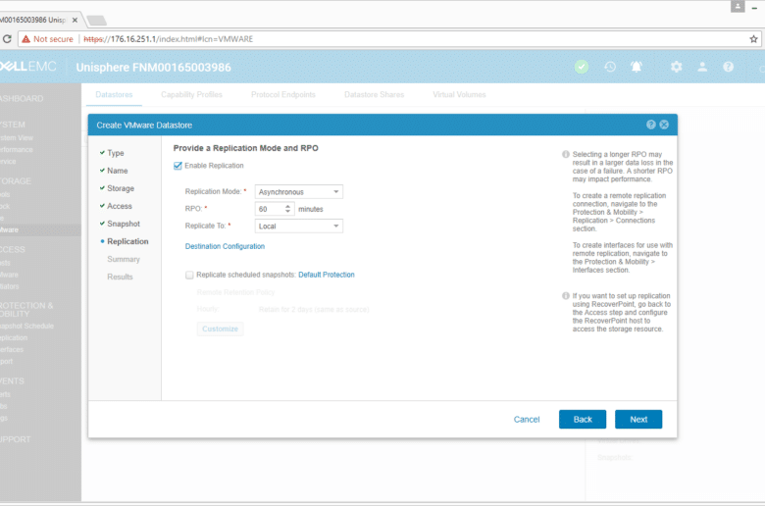Open the dialog help question-mark icon
Screen dimensions: 765x506
[x=651, y=125]
